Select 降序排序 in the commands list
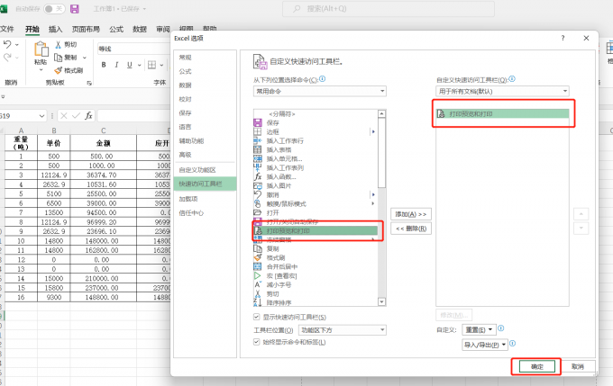 click(316, 302)
